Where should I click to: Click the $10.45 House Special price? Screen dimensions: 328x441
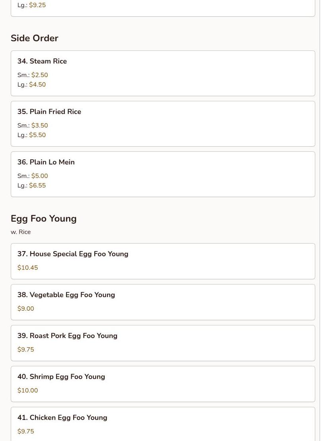[27, 268]
